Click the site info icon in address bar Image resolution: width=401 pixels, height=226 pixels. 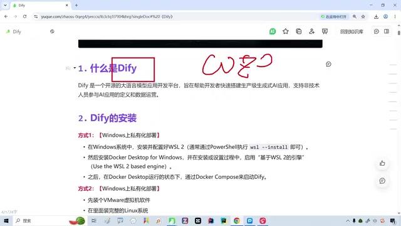[x=36, y=16]
